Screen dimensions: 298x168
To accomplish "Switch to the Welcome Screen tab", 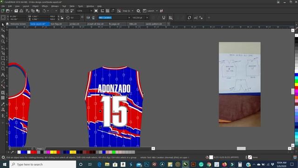I will [x=18, y=24].
